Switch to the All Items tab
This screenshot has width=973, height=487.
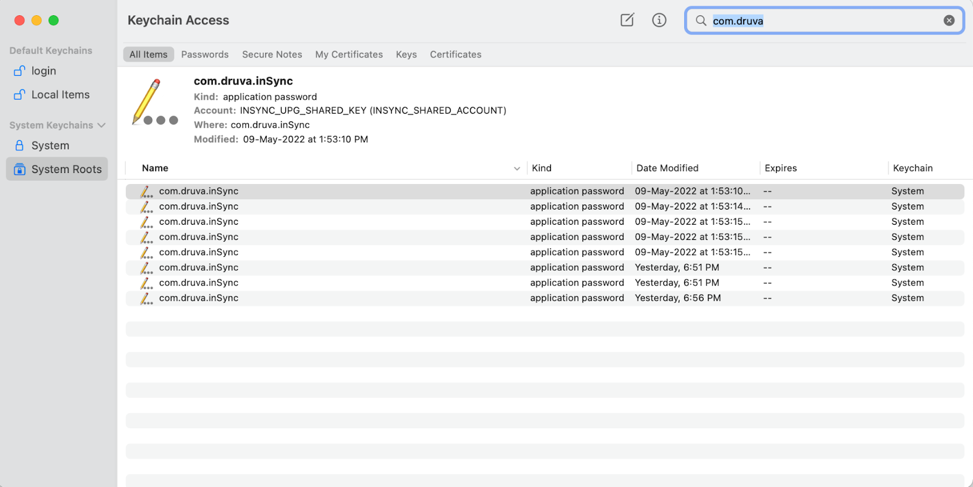click(148, 55)
